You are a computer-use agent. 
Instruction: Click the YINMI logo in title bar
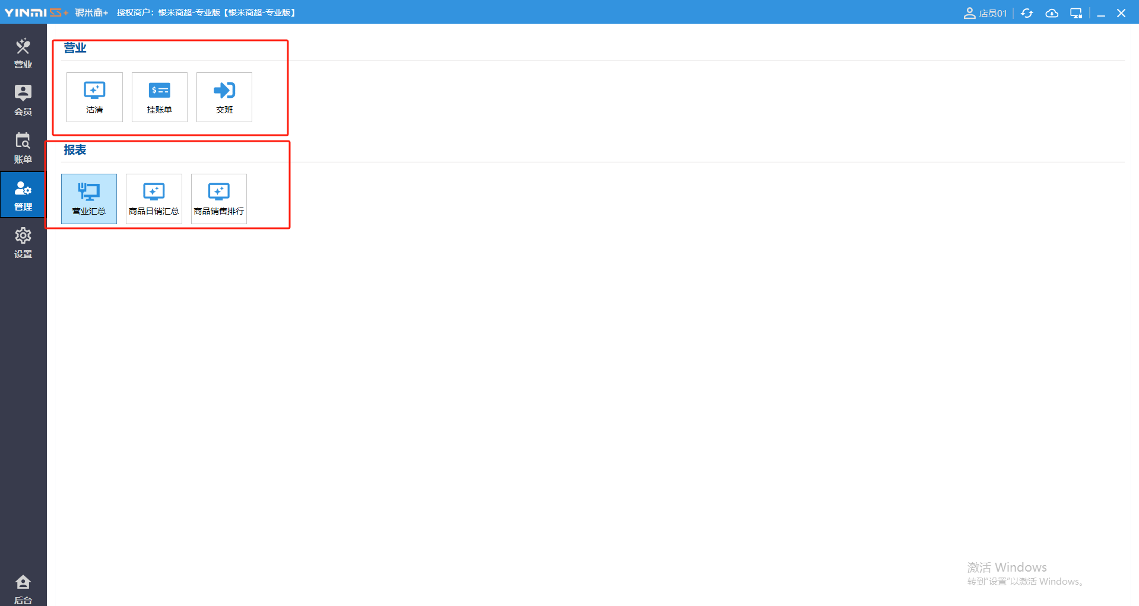pos(36,12)
